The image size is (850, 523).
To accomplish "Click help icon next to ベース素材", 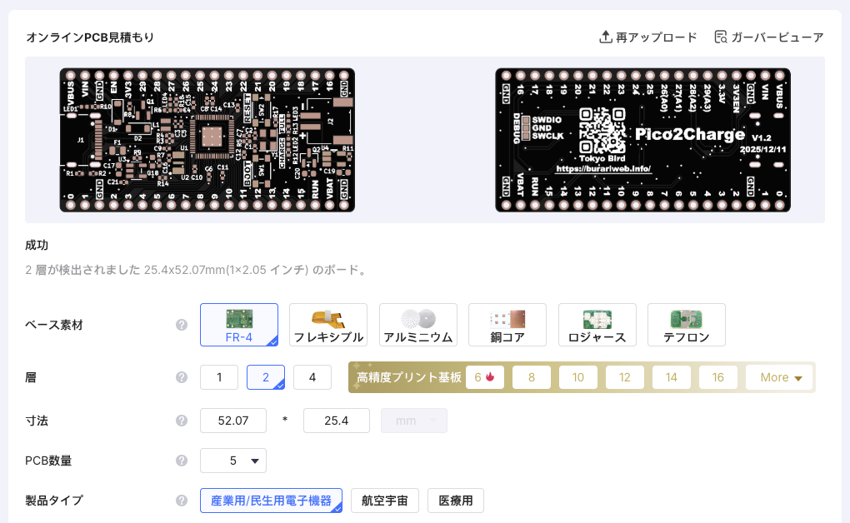I will (x=182, y=325).
